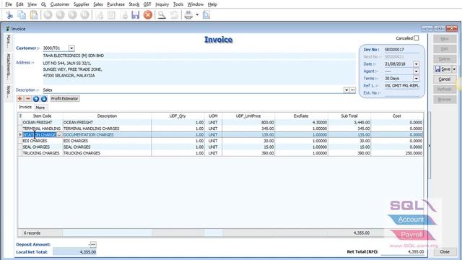The width and height of the screenshot is (462, 260).
Task: Click the 800.00 unit price cell
Action: pos(248,122)
